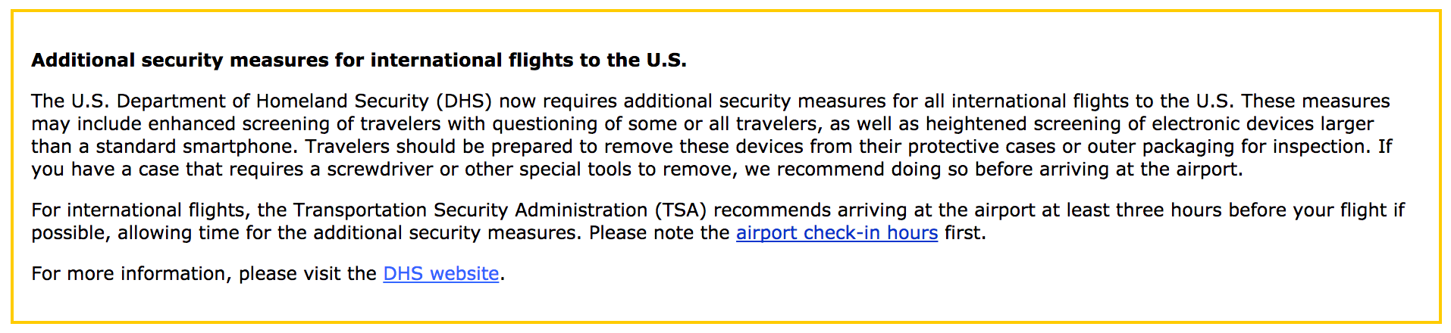The height and width of the screenshot is (333, 1451).
Task: Click the phrase 'For more information'
Action: [130, 274]
